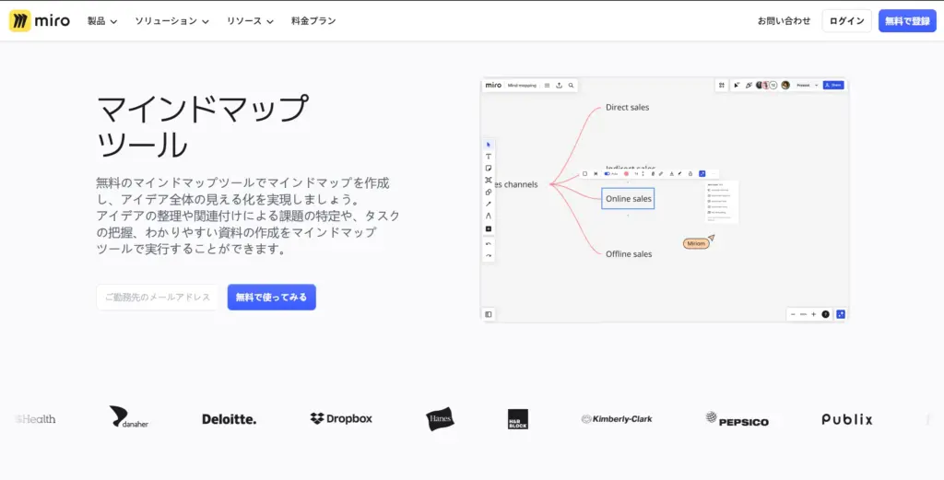The image size is (944, 480).
Task: Click the Kimberly-Clark logo
Action: tap(617, 419)
